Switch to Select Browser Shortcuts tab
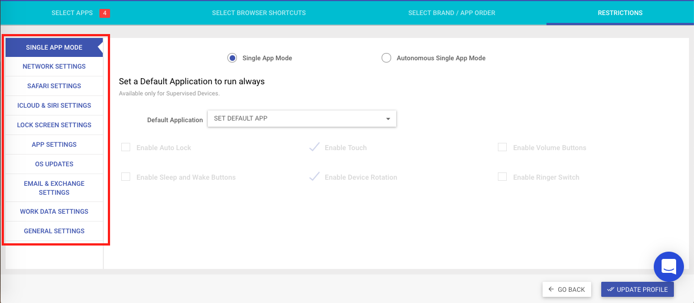This screenshot has height=303, width=694. (x=259, y=13)
